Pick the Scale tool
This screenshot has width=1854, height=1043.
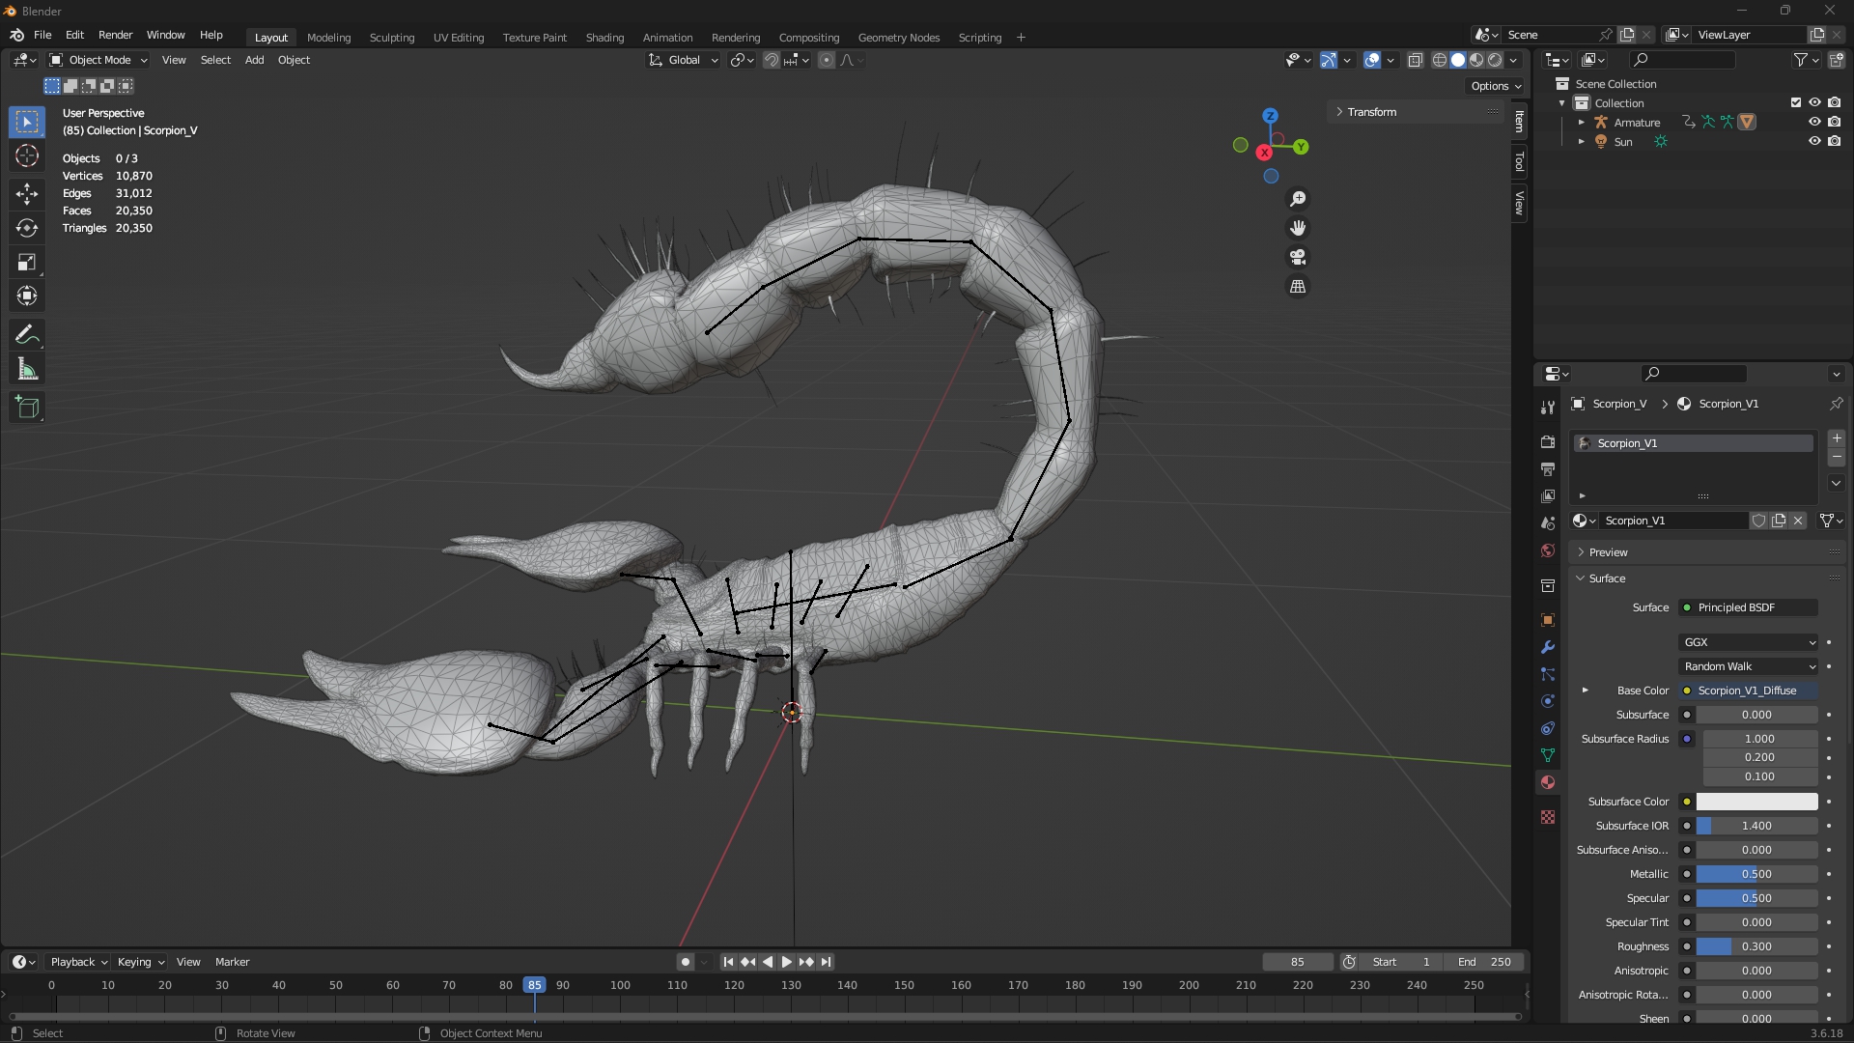[x=27, y=263]
